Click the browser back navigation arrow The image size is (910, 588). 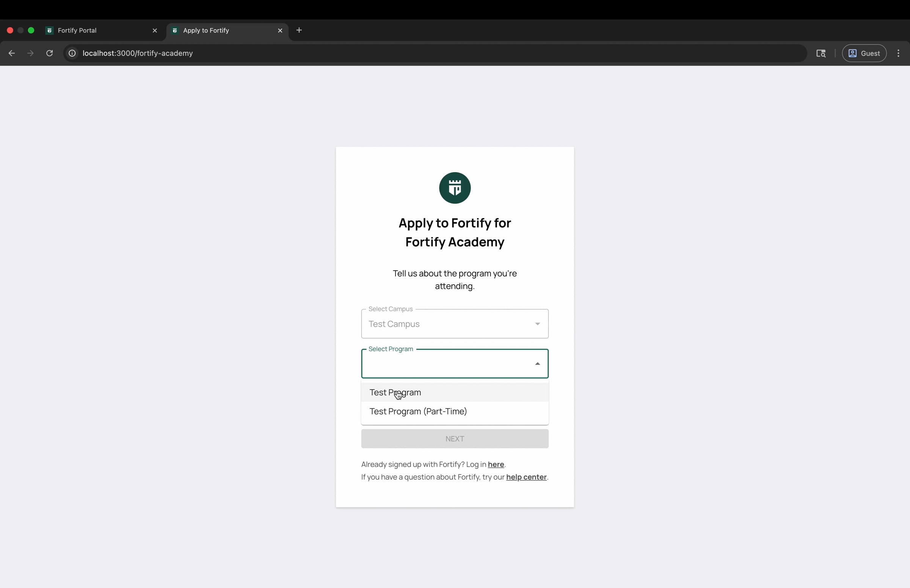click(11, 53)
